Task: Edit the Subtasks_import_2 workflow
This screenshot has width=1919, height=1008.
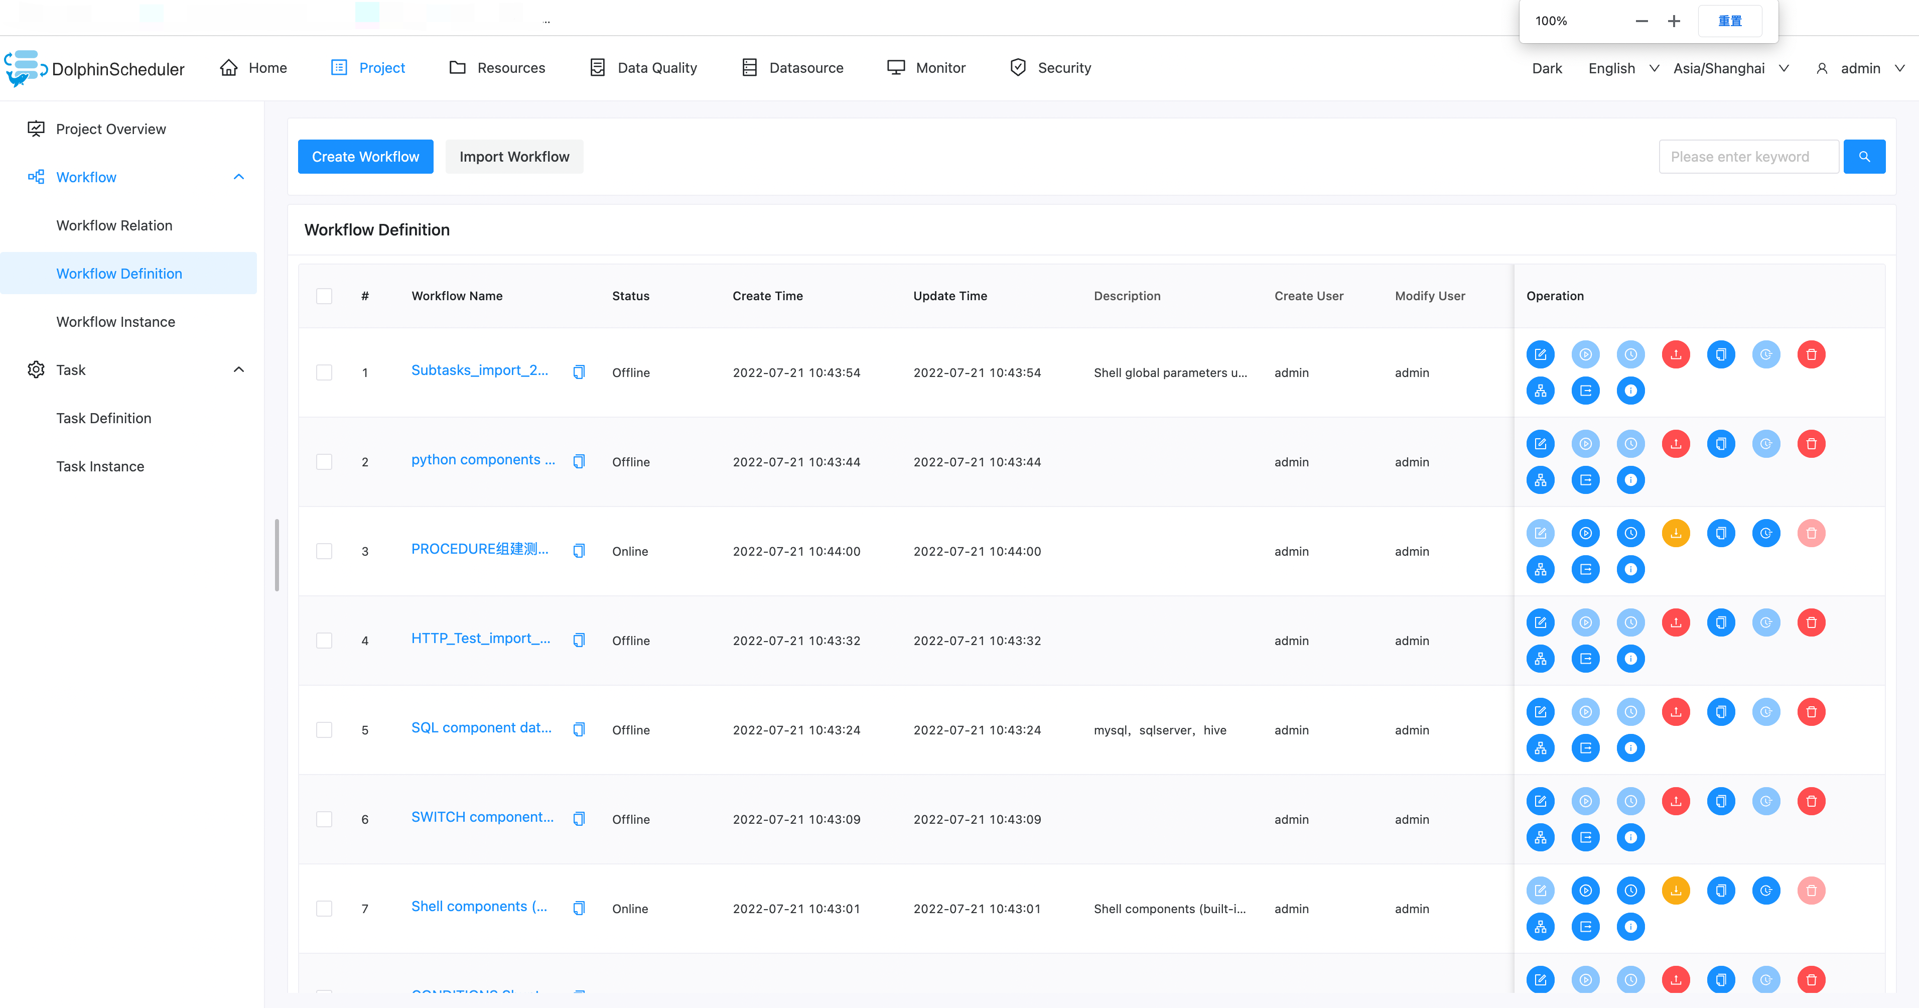Action: click(1541, 354)
